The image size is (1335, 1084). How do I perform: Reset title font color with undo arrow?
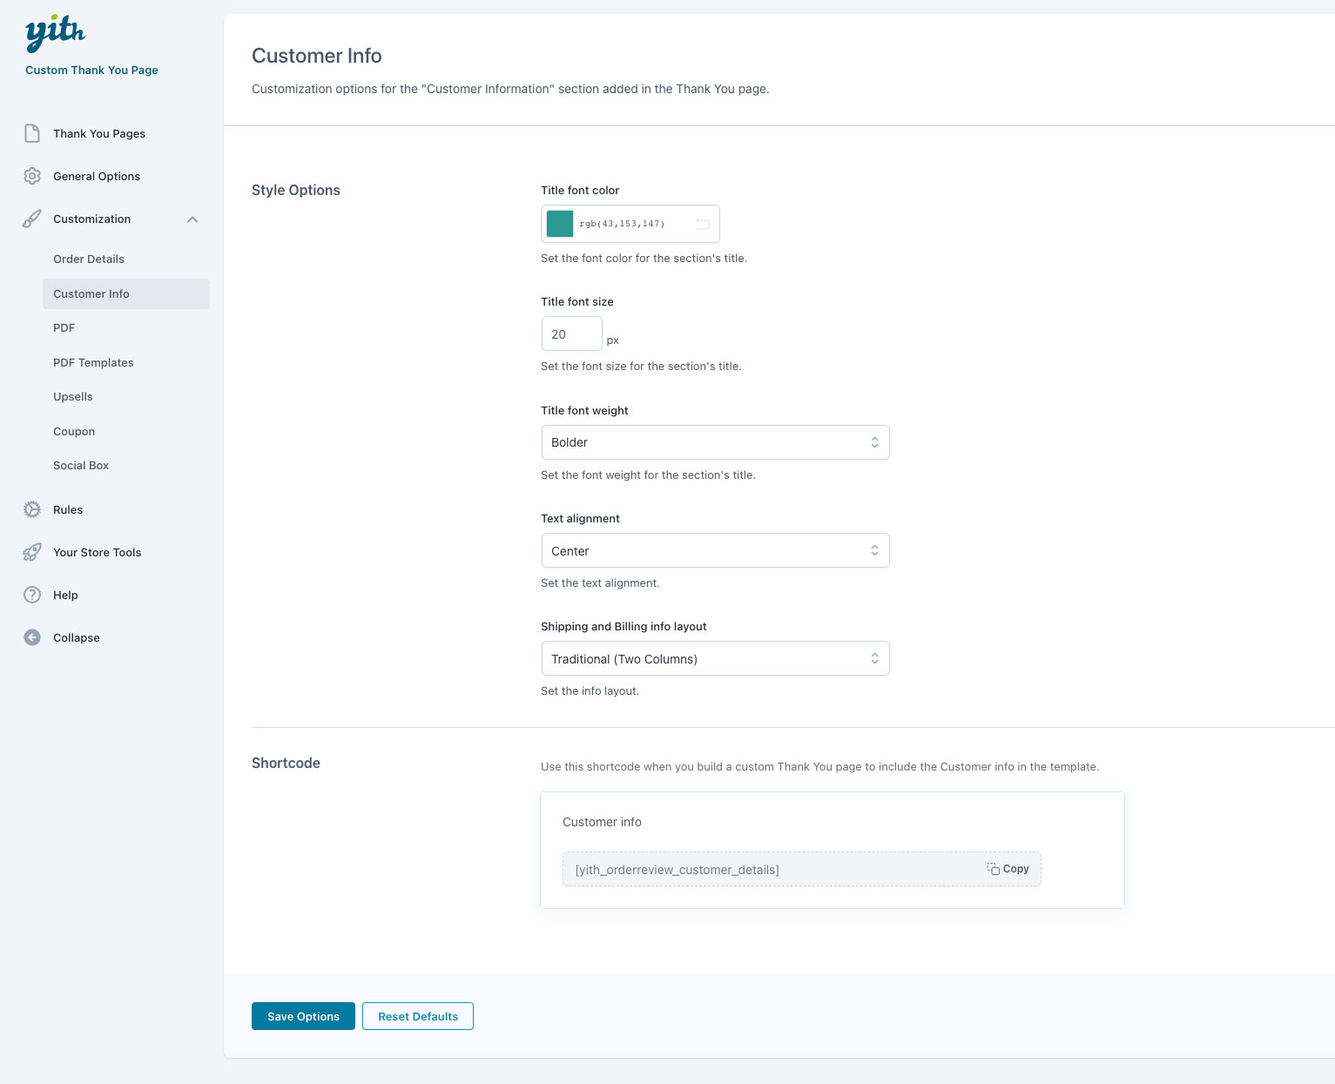pyautogui.click(x=703, y=224)
